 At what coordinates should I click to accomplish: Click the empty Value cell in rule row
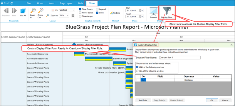(x=217, y=80)
